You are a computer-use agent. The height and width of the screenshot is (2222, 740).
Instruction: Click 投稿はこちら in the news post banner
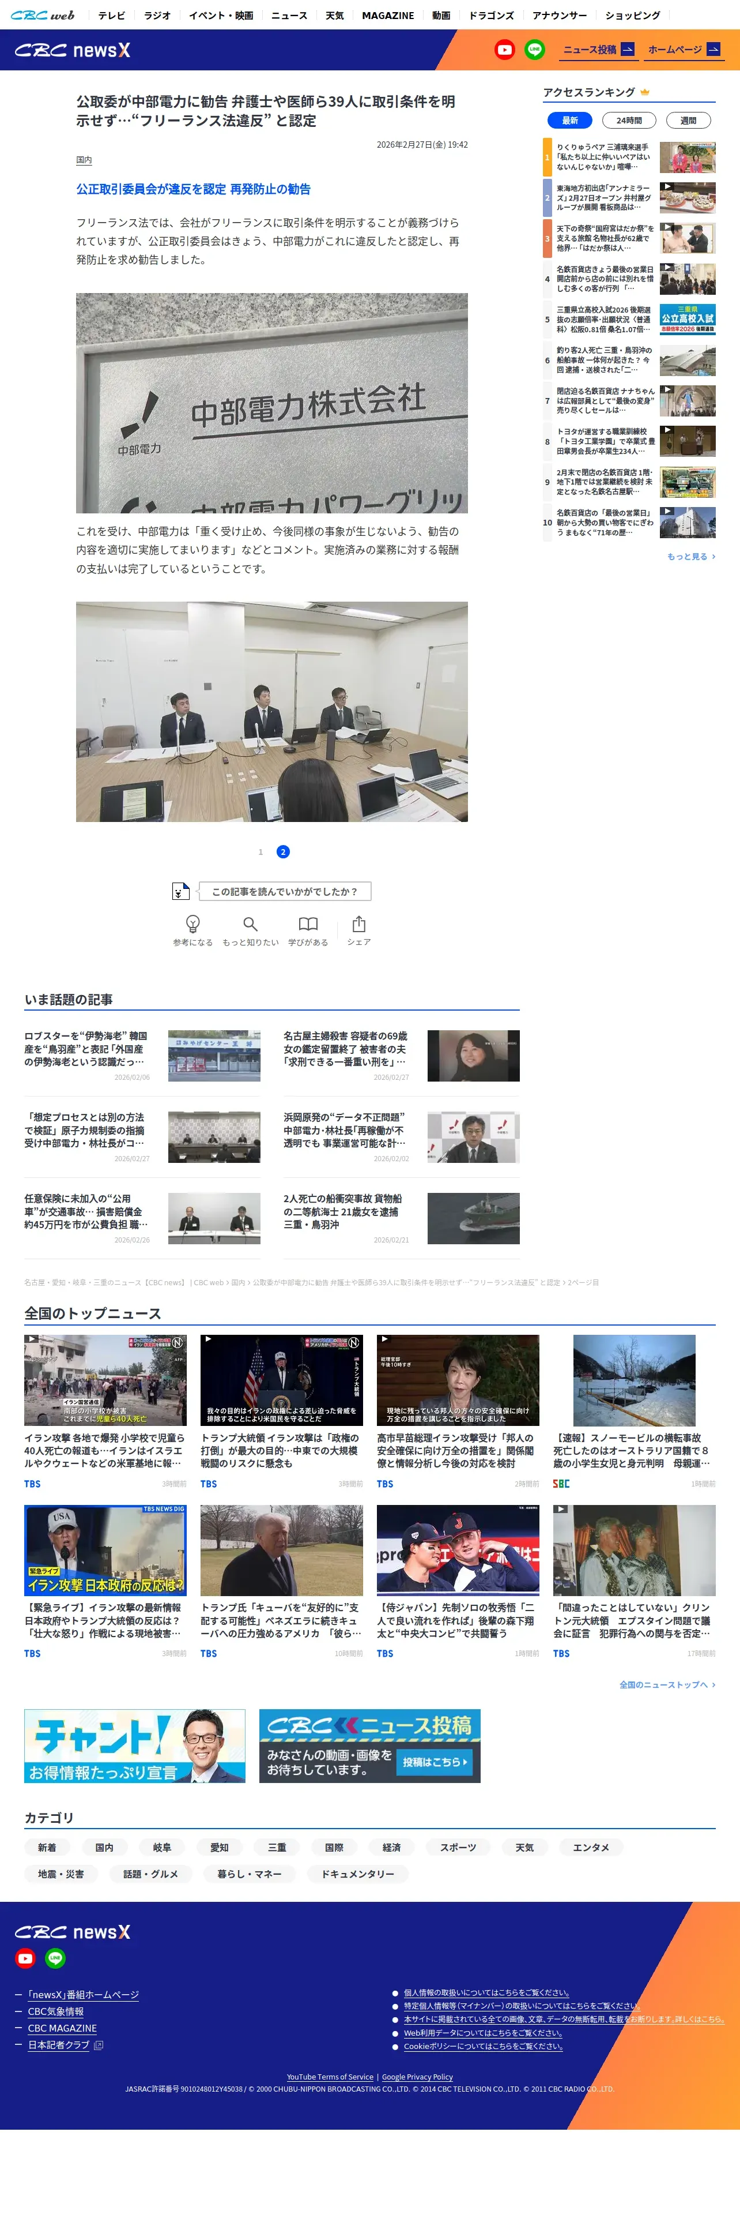point(435,1761)
